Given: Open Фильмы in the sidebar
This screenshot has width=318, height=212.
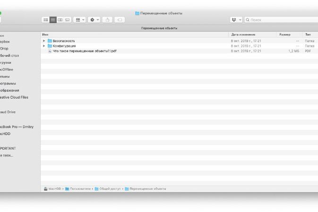Looking at the screenshot, I should click(x=5, y=76).
